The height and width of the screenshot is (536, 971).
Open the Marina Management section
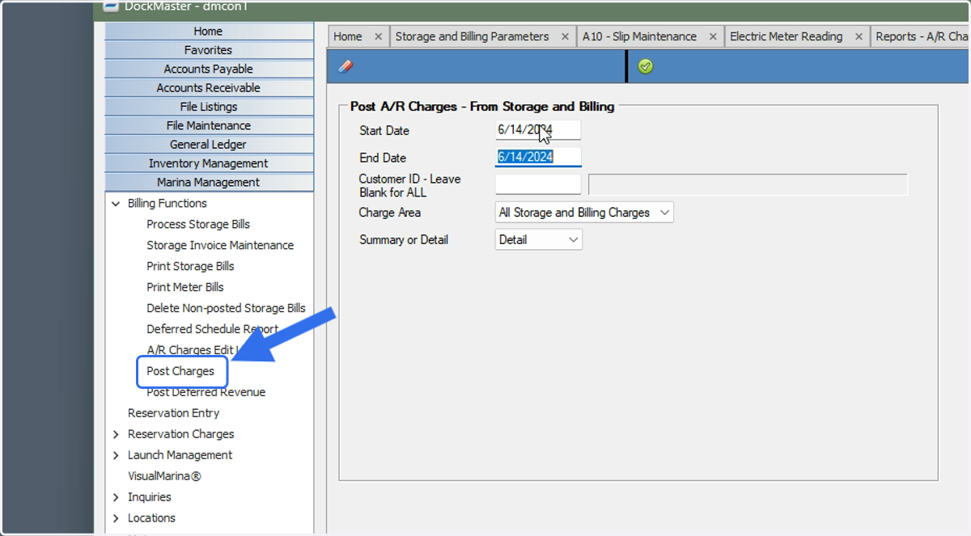pyautogui.click(x=209, y=182)
